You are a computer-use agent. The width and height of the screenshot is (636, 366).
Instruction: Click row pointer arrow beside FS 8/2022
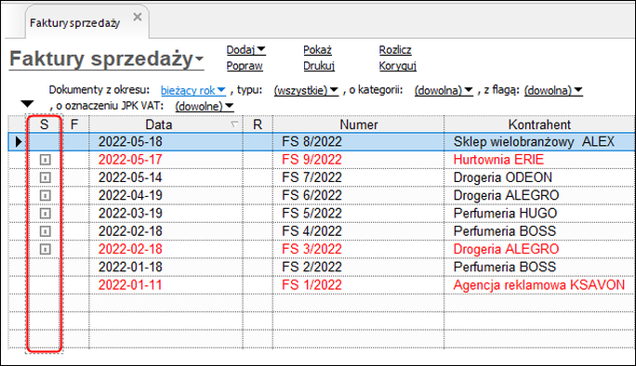(19, 142)
